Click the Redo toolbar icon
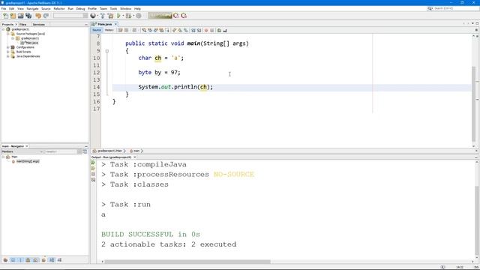Image resolution: width=480 pixels, height=270 pixels. pos(46,16)
